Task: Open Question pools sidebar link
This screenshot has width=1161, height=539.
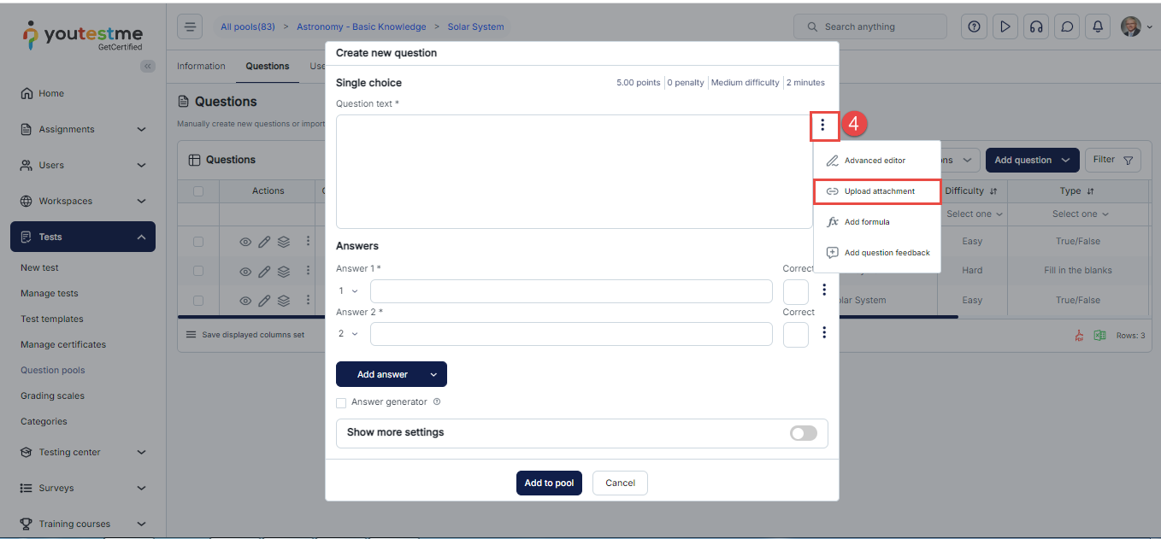Action: point(53,370)
